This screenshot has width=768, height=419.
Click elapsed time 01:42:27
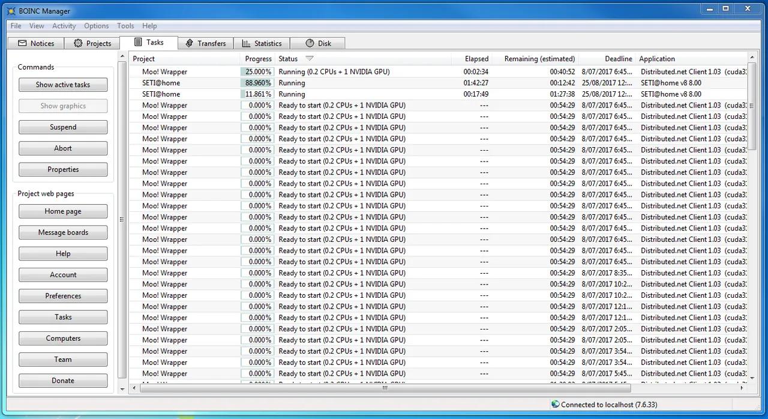click(476, 83)
